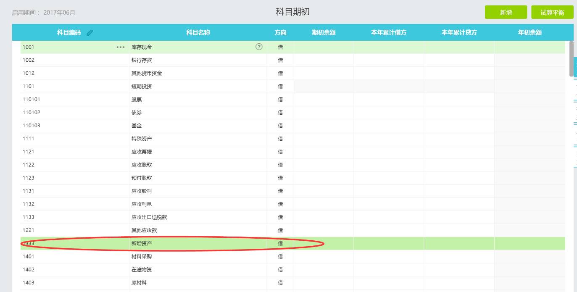Select account code 110101 for 股票

coord(32,99)
